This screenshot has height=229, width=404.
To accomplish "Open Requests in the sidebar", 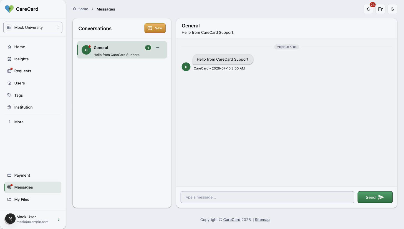I will 33,71.
